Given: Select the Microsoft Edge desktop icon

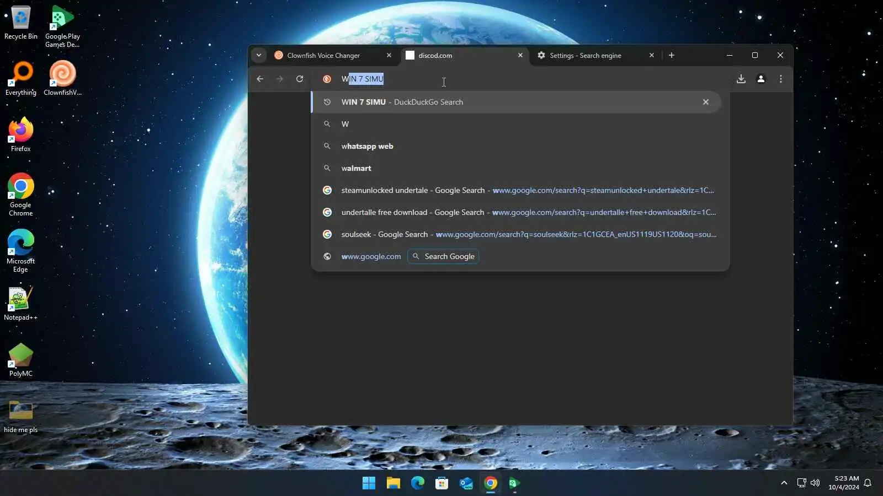Looking at the screenshot, I should pos(21,251).
